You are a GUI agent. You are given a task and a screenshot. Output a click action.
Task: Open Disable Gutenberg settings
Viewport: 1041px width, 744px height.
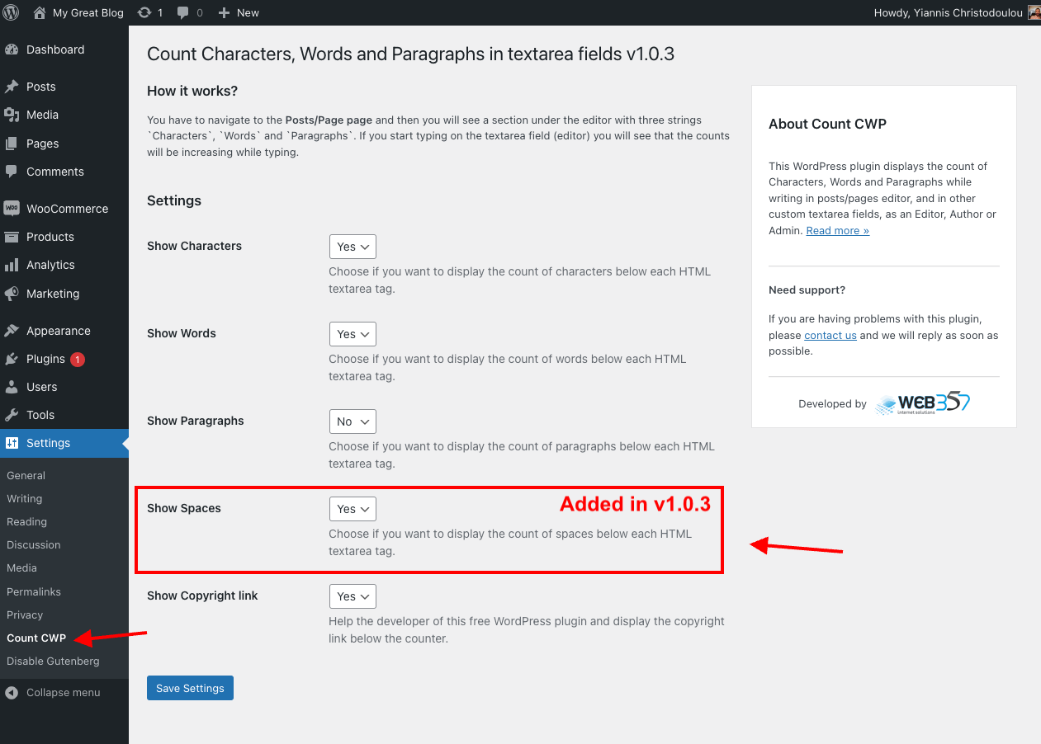point(52,661)
